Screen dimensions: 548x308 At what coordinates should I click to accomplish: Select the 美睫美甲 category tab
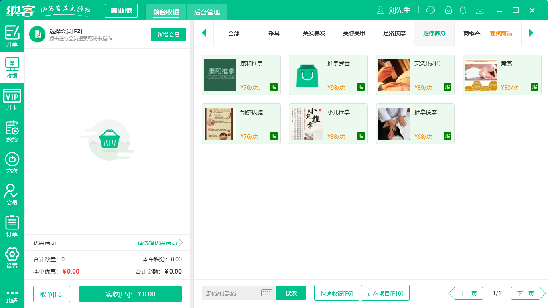pyautogui.click(x=354, y=33)
